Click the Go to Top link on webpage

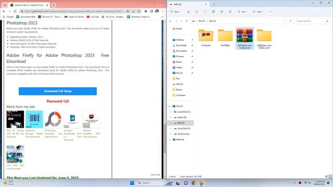coord(155,175)
